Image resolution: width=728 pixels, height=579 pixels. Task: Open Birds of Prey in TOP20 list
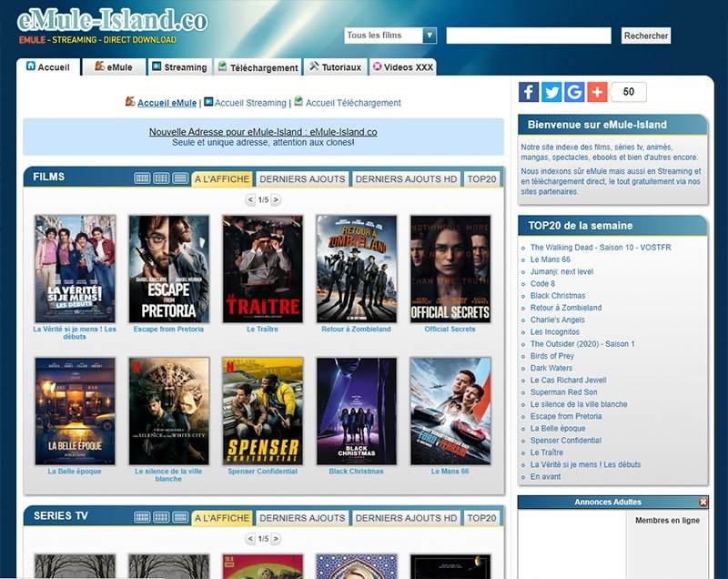552,356
